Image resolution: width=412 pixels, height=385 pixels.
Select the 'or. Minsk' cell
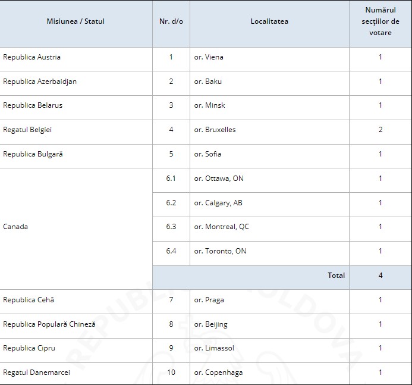point(269,108)
